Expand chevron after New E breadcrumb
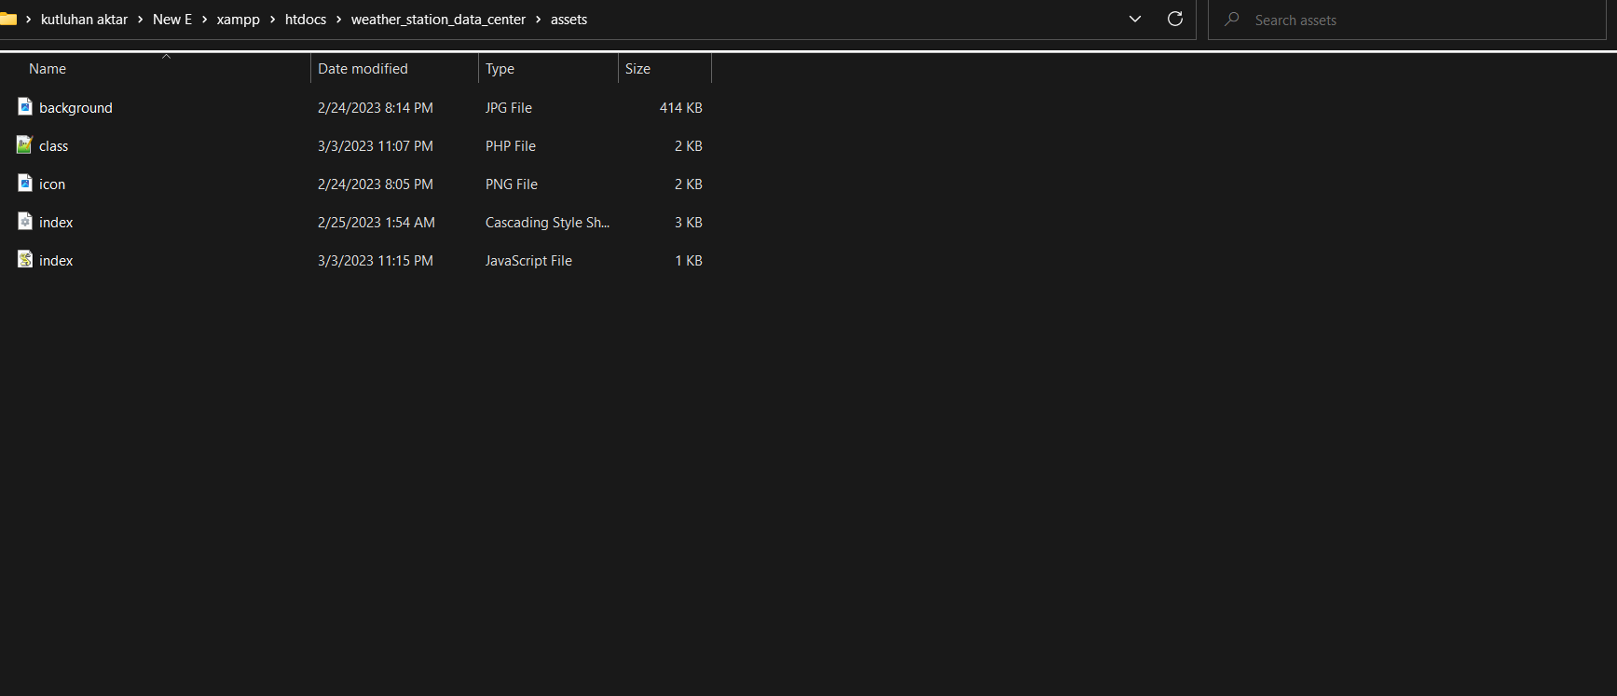Viewport: 1617px width, 696px height. [205, 20]
